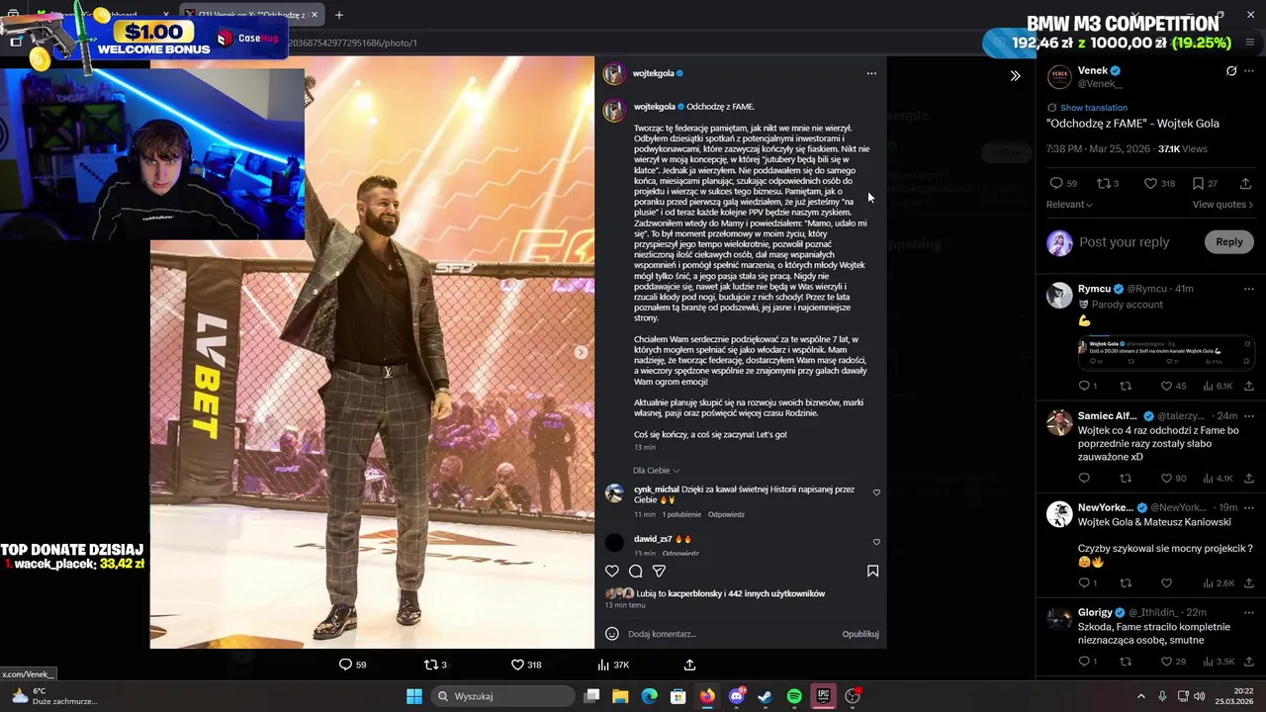The height and width of the screenshot is (712, 1266).
Task: Open more options on Venek's post
Action: (1249, 71)
